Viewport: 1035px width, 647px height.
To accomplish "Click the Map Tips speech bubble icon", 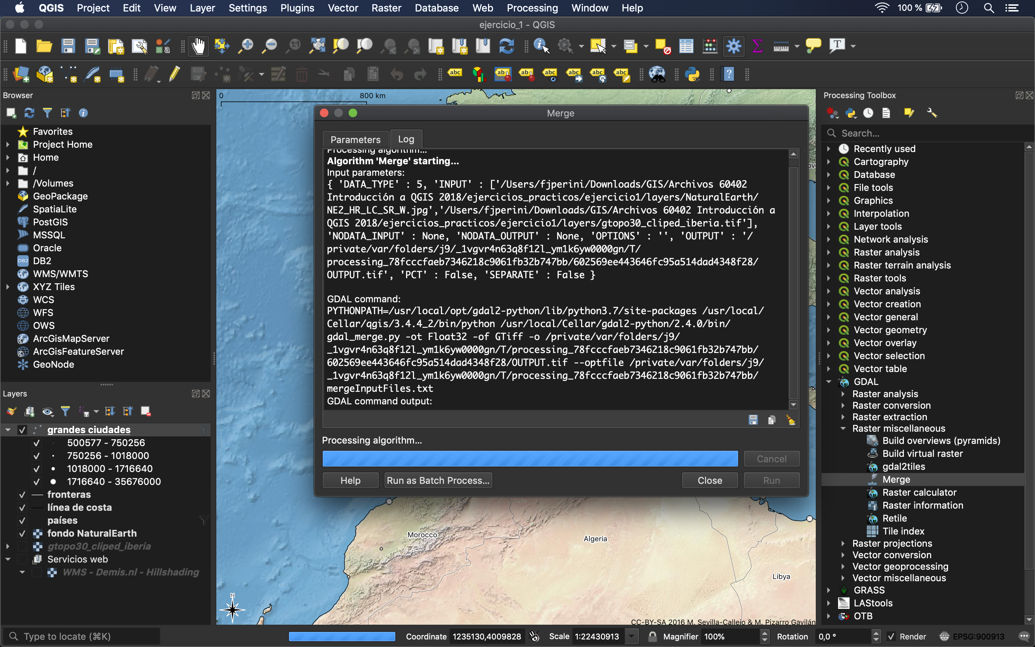I will click(813, 46).
